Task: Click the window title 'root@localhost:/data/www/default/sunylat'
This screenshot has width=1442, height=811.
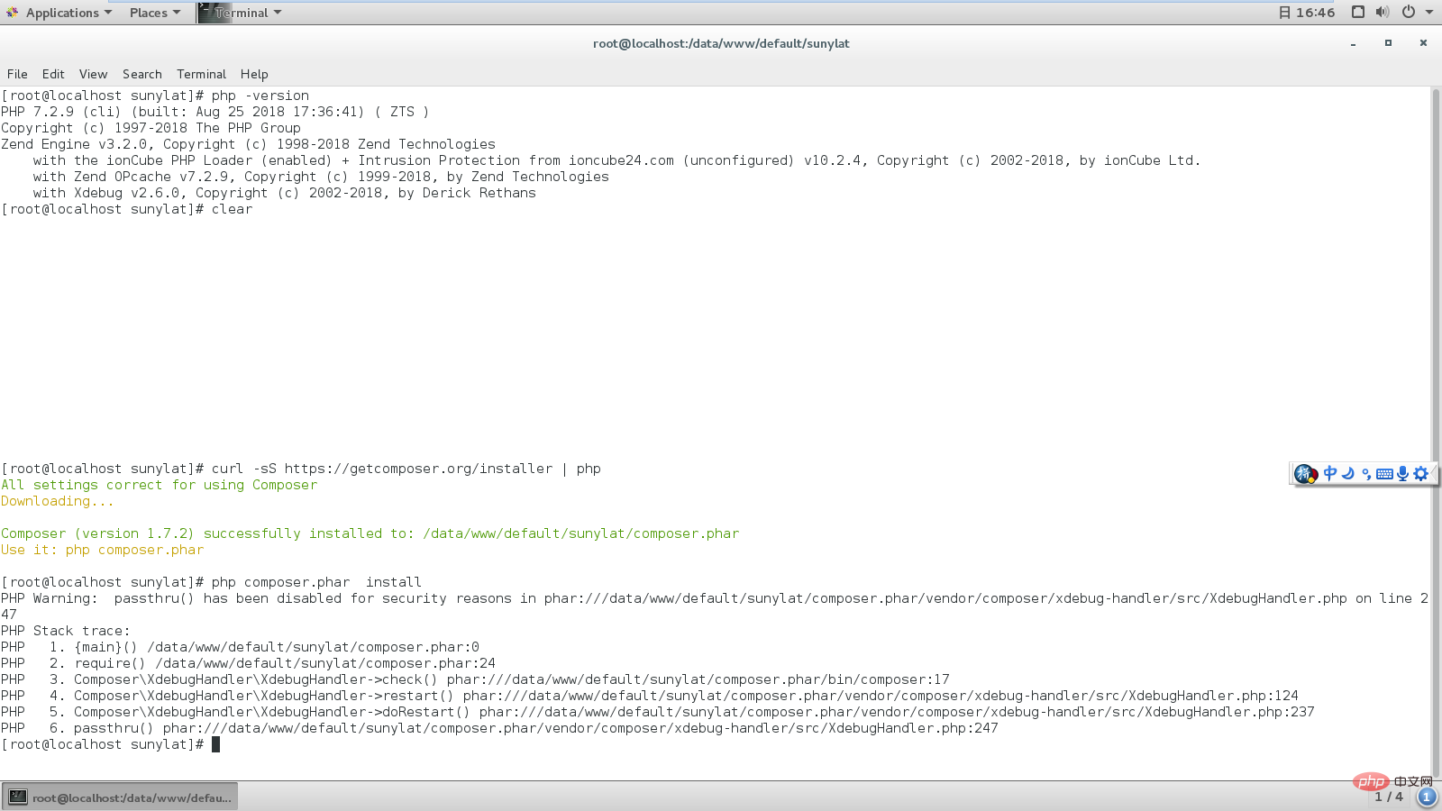Action: [x=721, y=43]
